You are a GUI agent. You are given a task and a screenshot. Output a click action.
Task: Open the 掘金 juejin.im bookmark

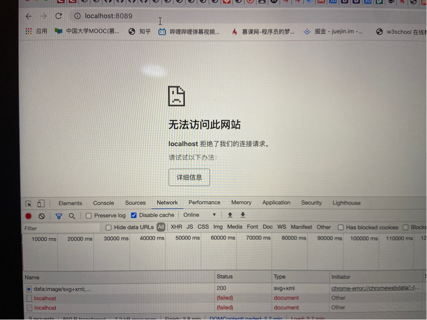click(x=333, y=32)
